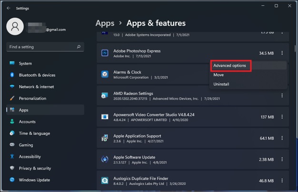This screenshot has width=298, height=192.
Task: Open Privacy & security settings
Action: [45, 168]
